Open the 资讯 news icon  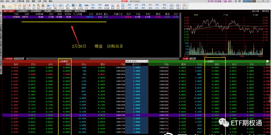click(x=86, y=6)
